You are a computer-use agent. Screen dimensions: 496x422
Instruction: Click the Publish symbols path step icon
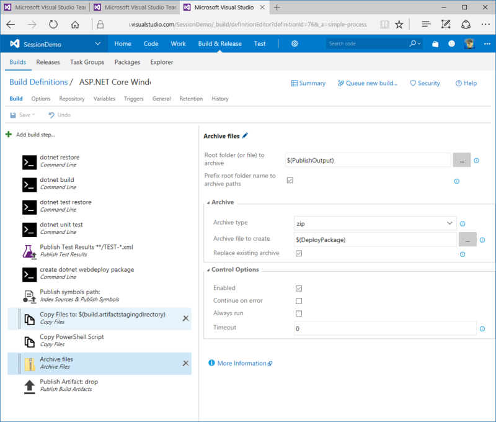29,297
